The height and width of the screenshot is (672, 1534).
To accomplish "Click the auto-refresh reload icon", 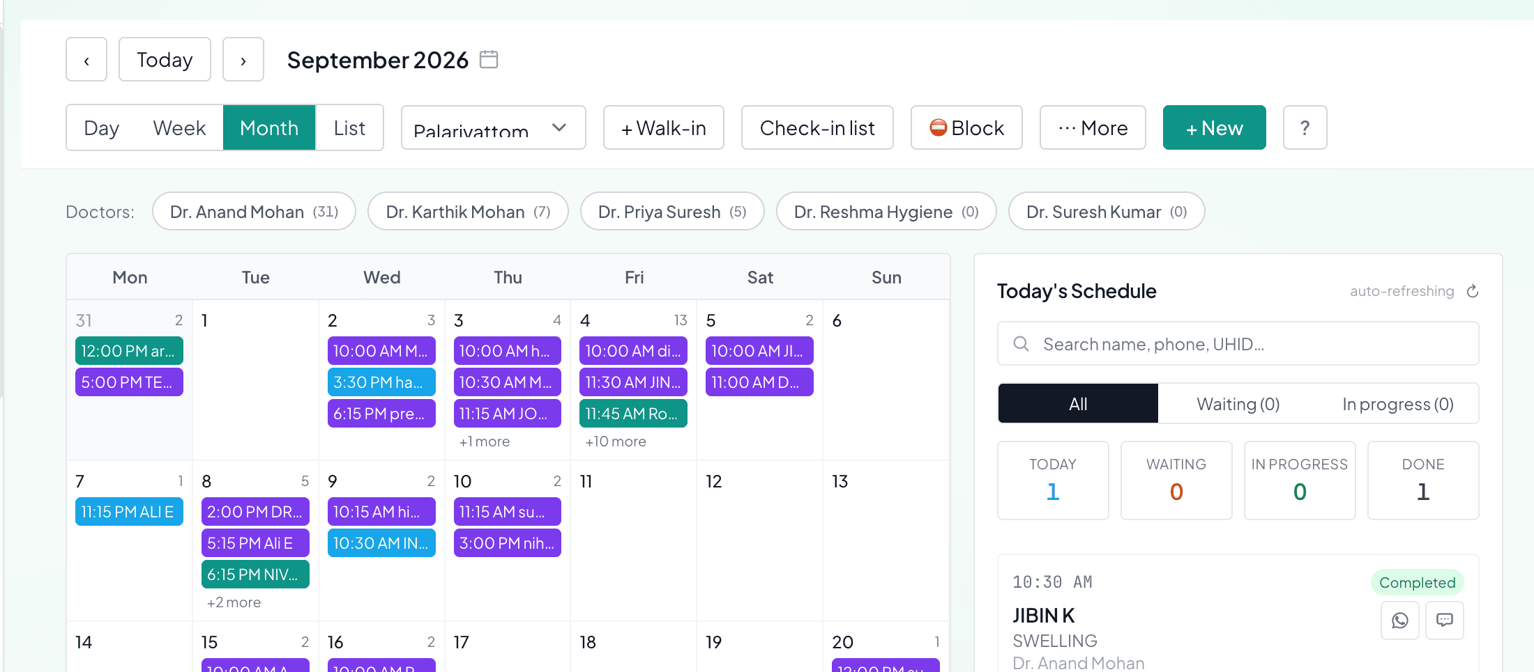I will click(1473, 291).
